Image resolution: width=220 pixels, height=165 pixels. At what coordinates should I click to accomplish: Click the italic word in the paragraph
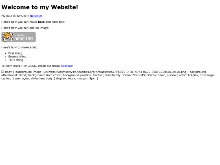[55, 22]
